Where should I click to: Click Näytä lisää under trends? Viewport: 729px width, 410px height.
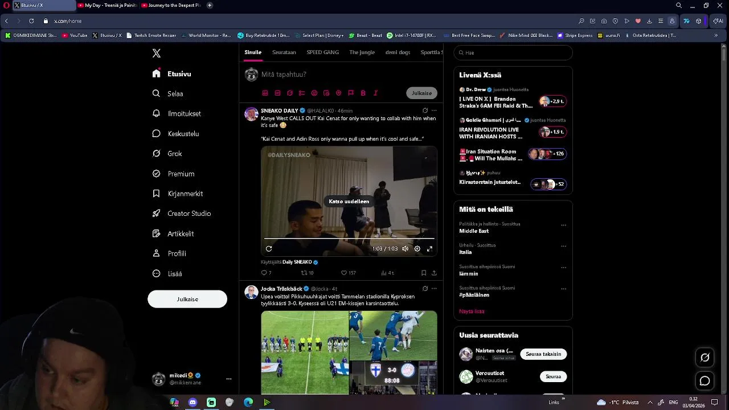[x=472, y=311]
